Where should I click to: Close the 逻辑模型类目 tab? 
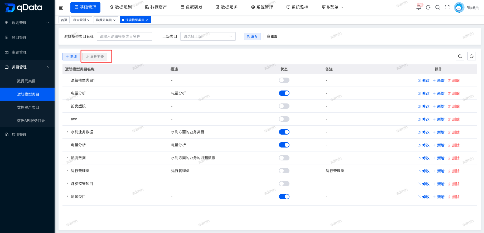coord(147,20)
